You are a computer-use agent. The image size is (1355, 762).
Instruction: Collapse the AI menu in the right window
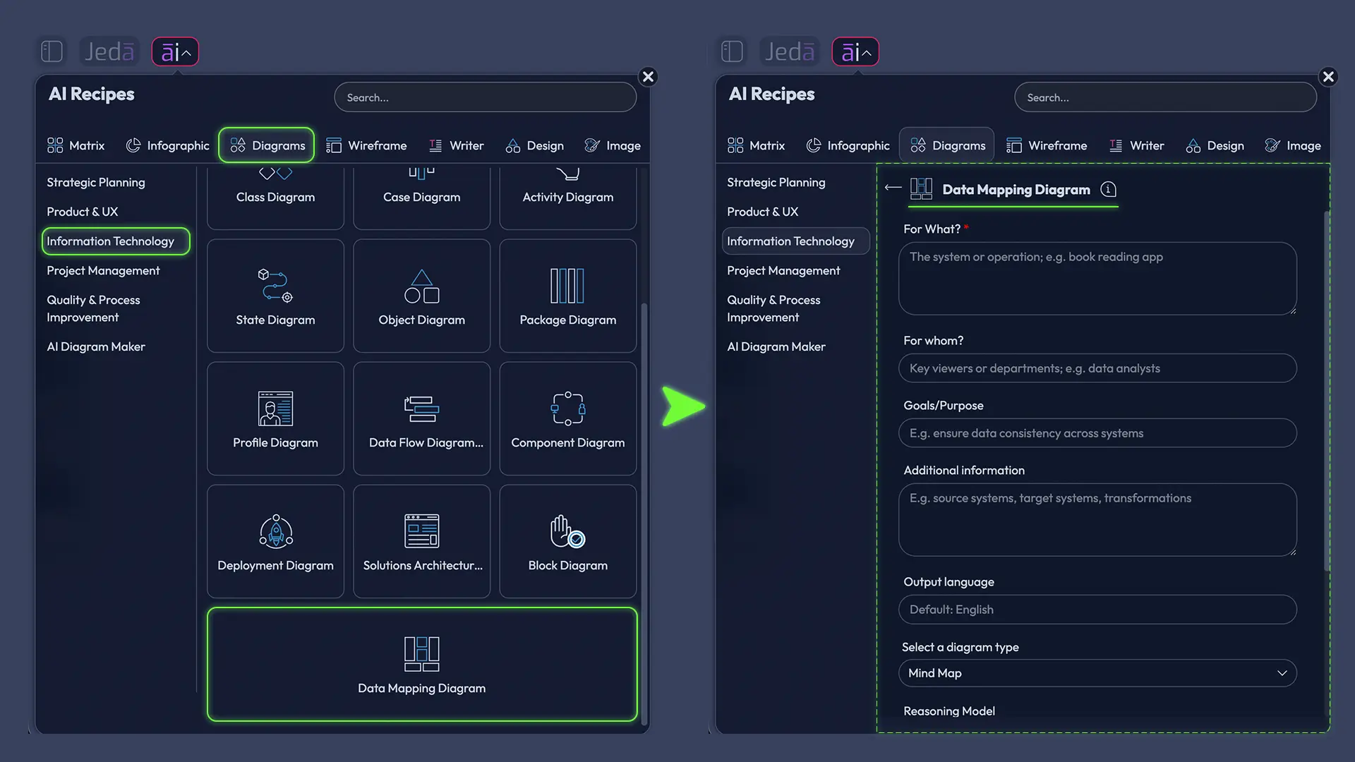tap(855, 52)
